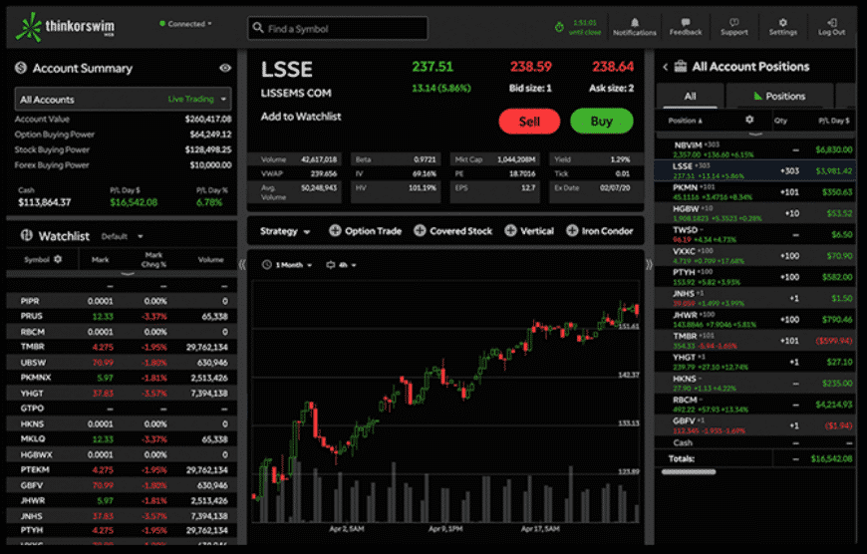Add a Vertical strategy
The width and height of the screenshot is (867, 554).
529,231
